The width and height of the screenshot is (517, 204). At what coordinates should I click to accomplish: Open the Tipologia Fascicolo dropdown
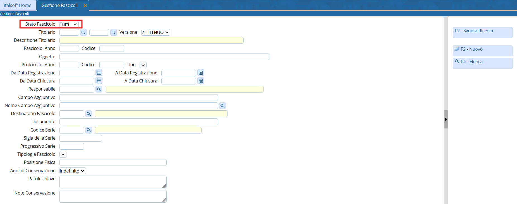pyautogui.click(x=63, y=154)
